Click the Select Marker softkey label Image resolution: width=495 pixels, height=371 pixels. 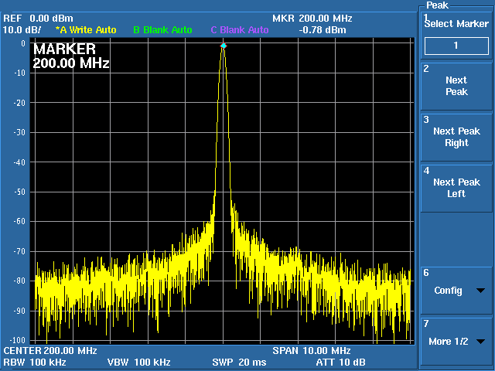456,24
